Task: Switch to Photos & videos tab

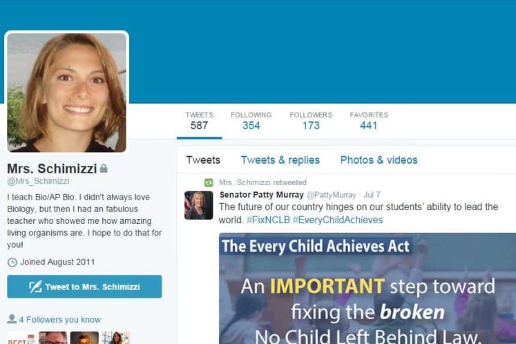Action: [379, 160]
